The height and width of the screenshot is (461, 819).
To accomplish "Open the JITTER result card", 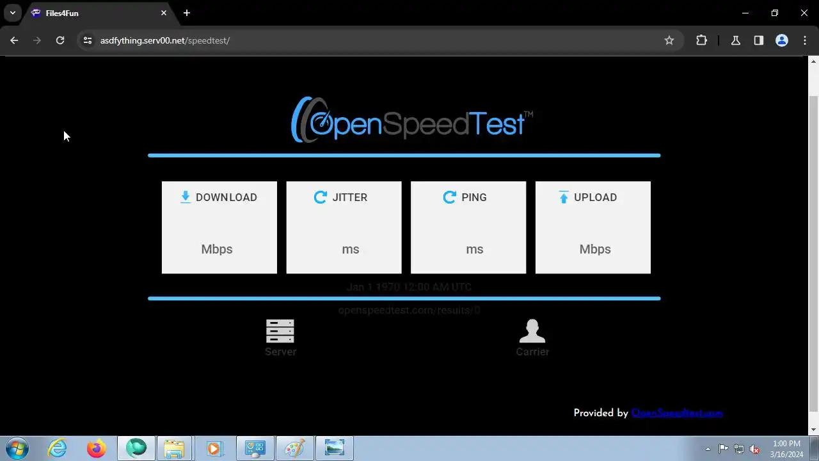I will click(x=344, y=227).
